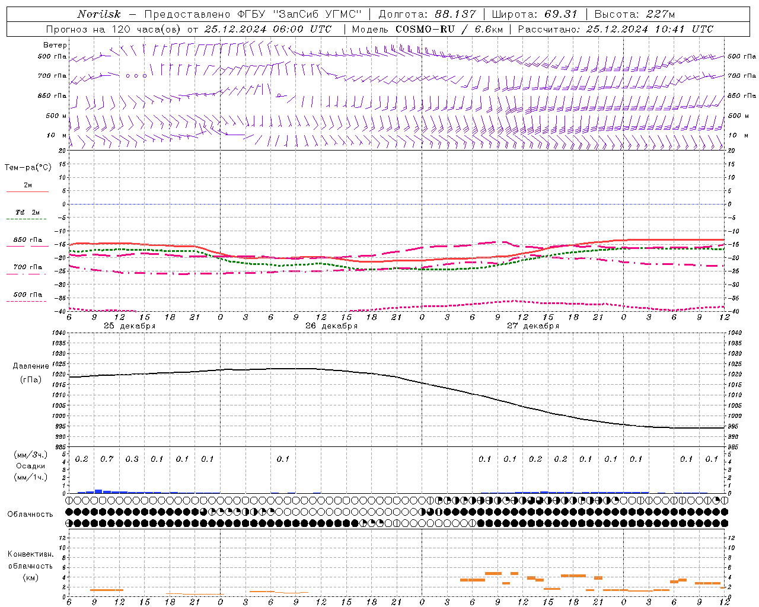Image resolution: width=759 pixels, height=607 pixels.
Task: Click the "10 м" wind level label on left
Action: pyautogui.click(x=56, y=135)
